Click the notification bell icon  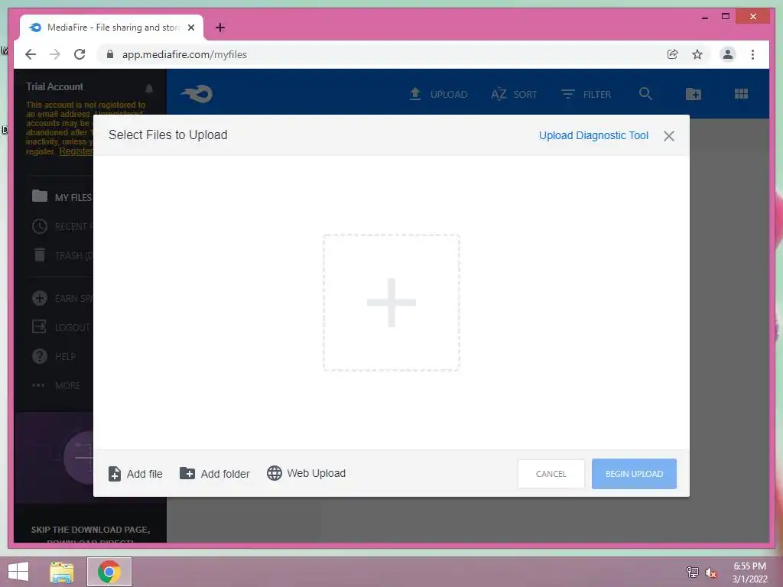(149, 89)
